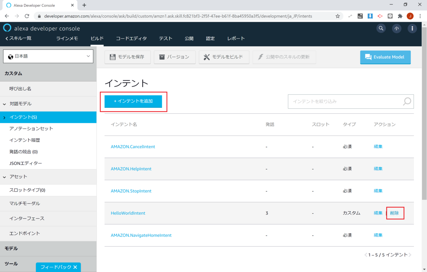This screenshot has height=272, width=427.
Task: Open the AMAZON.NavigateHomeIntent link
Action: [x=141, y=235]
